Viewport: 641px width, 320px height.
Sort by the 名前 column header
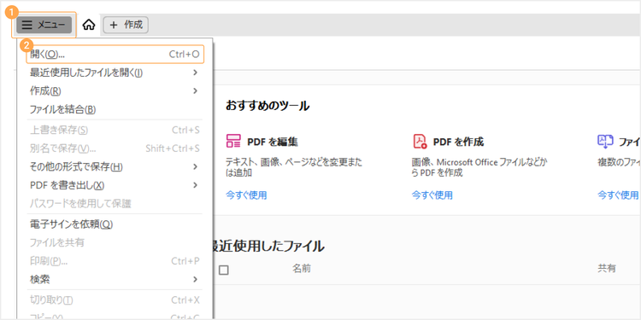tap(302, 268)
